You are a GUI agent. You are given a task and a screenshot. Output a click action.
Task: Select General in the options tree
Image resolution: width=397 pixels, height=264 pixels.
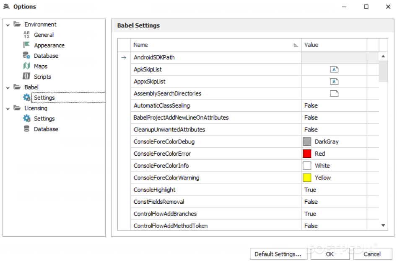[44, 35]
